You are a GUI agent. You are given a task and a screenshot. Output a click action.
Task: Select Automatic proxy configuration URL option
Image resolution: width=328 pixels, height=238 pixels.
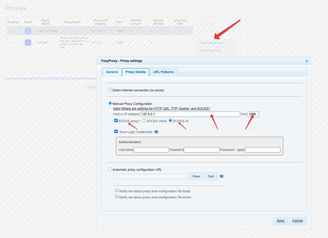coord(110,169)
